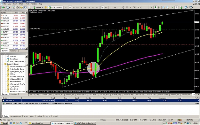The height and width of the screenshot is (125, 200).
Task: Select 2_Line_MACD indicator in Navigator
Action: [15, 87]
